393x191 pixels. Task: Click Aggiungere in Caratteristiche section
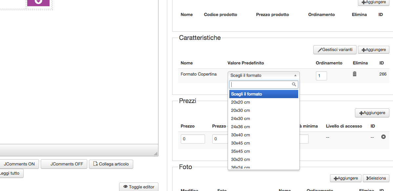(373, 50)
